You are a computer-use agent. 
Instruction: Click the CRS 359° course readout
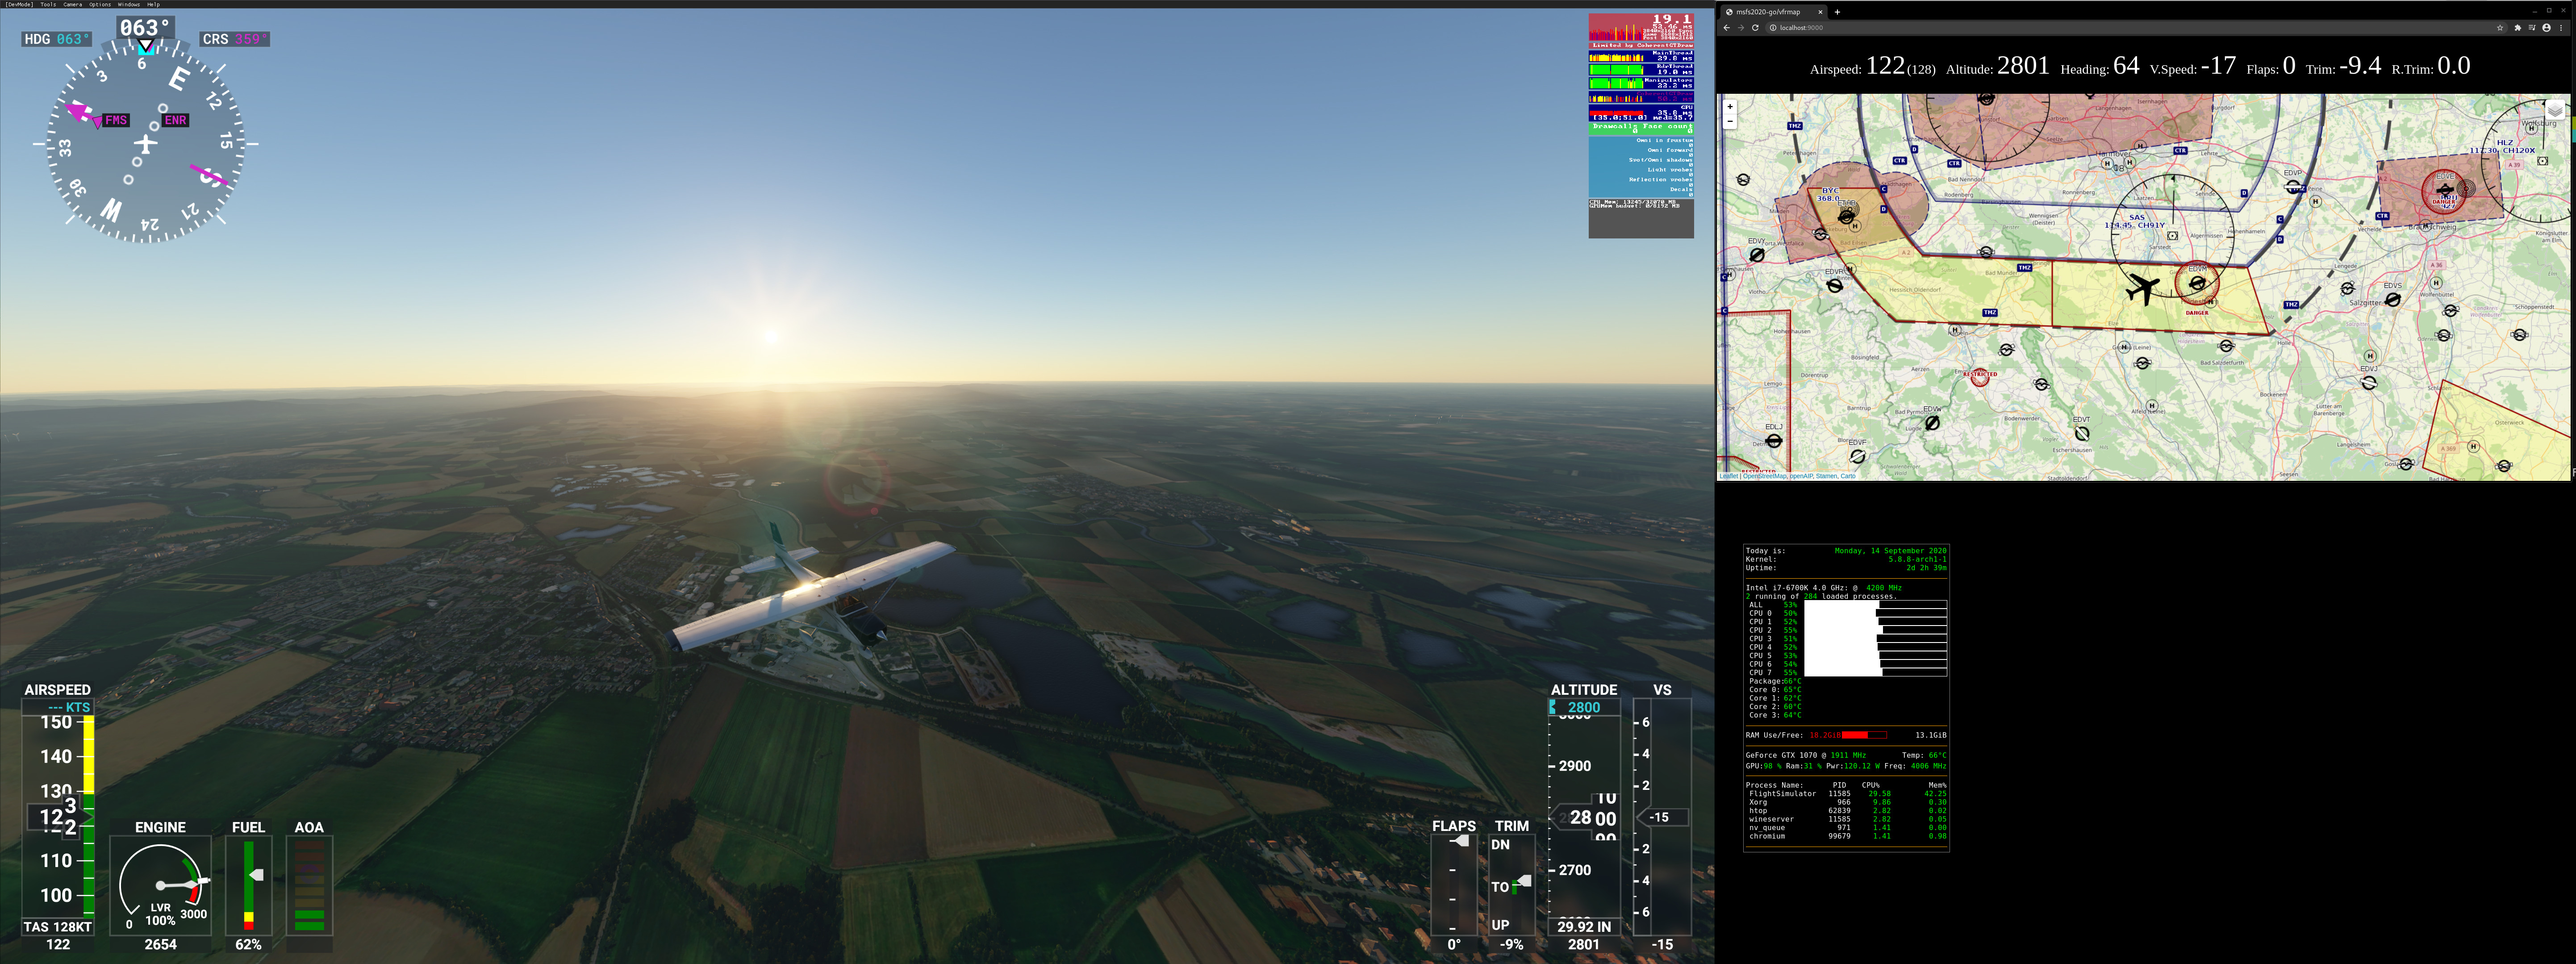point(234,39)
